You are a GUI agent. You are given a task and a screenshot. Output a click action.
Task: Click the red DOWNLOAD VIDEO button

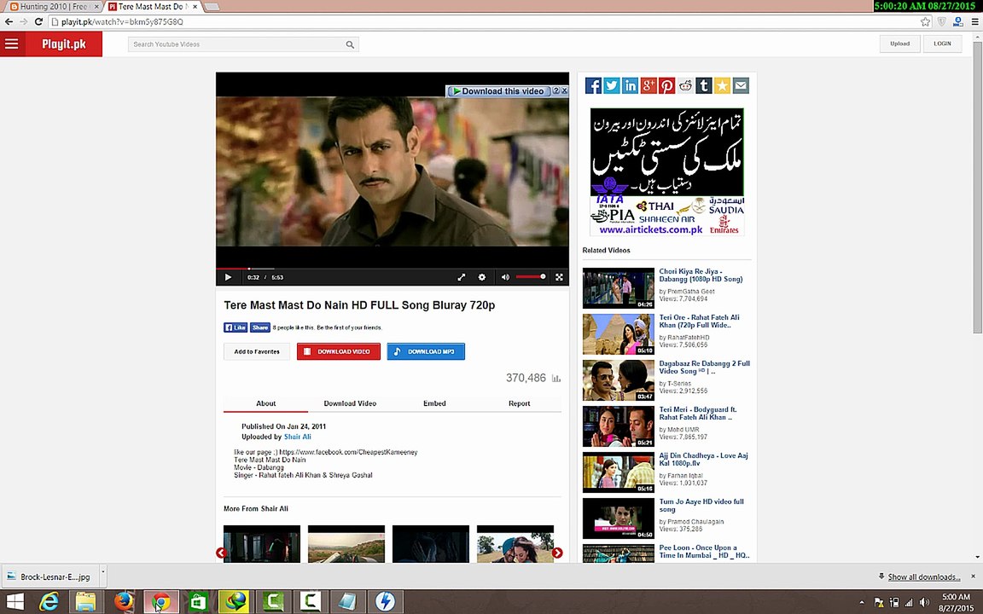[339, 351]
